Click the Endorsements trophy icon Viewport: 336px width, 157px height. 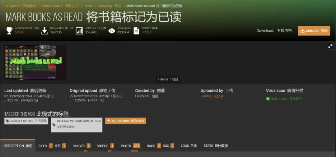pos(9,31)
